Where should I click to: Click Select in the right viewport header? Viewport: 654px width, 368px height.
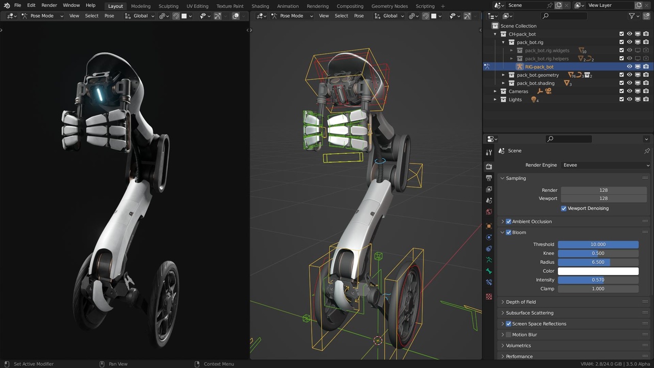point(341,16)
